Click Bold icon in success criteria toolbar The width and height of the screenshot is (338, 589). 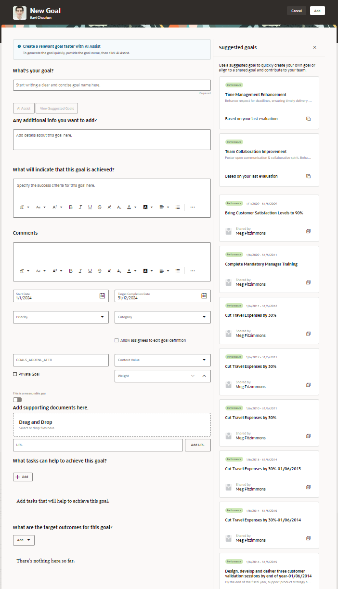click(71, 207)
